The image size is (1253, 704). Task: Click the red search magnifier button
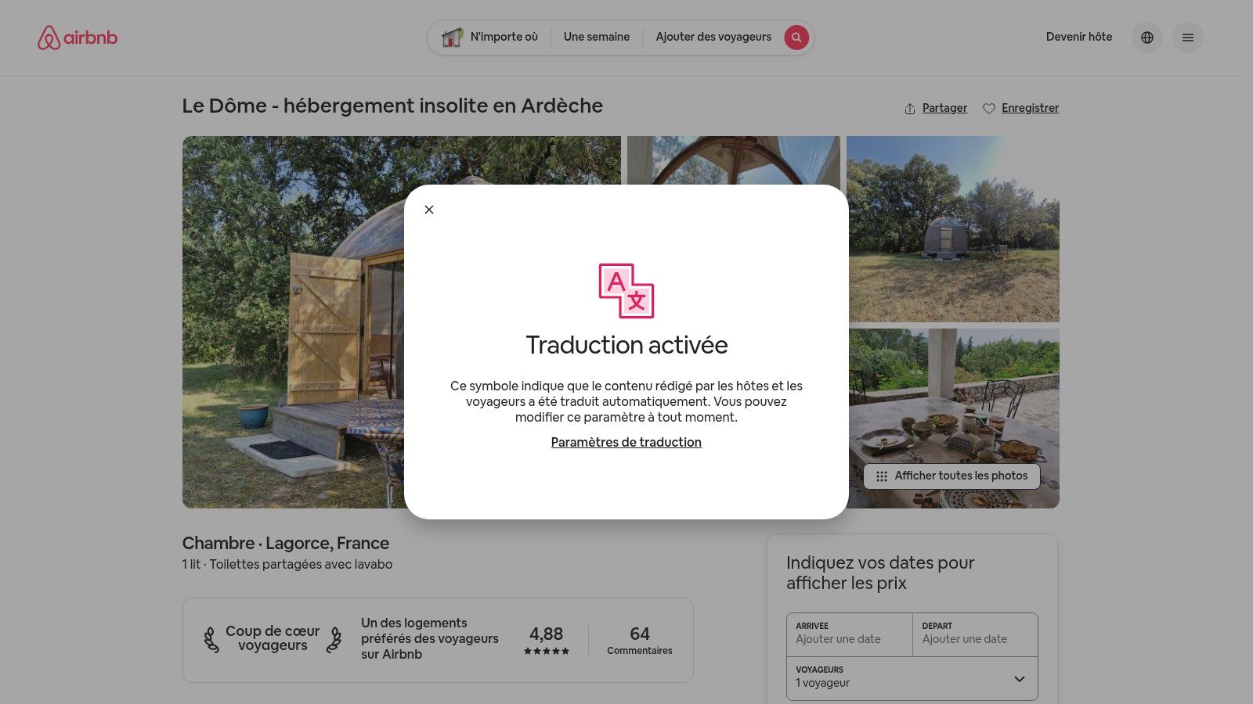[x=796, y=37]
